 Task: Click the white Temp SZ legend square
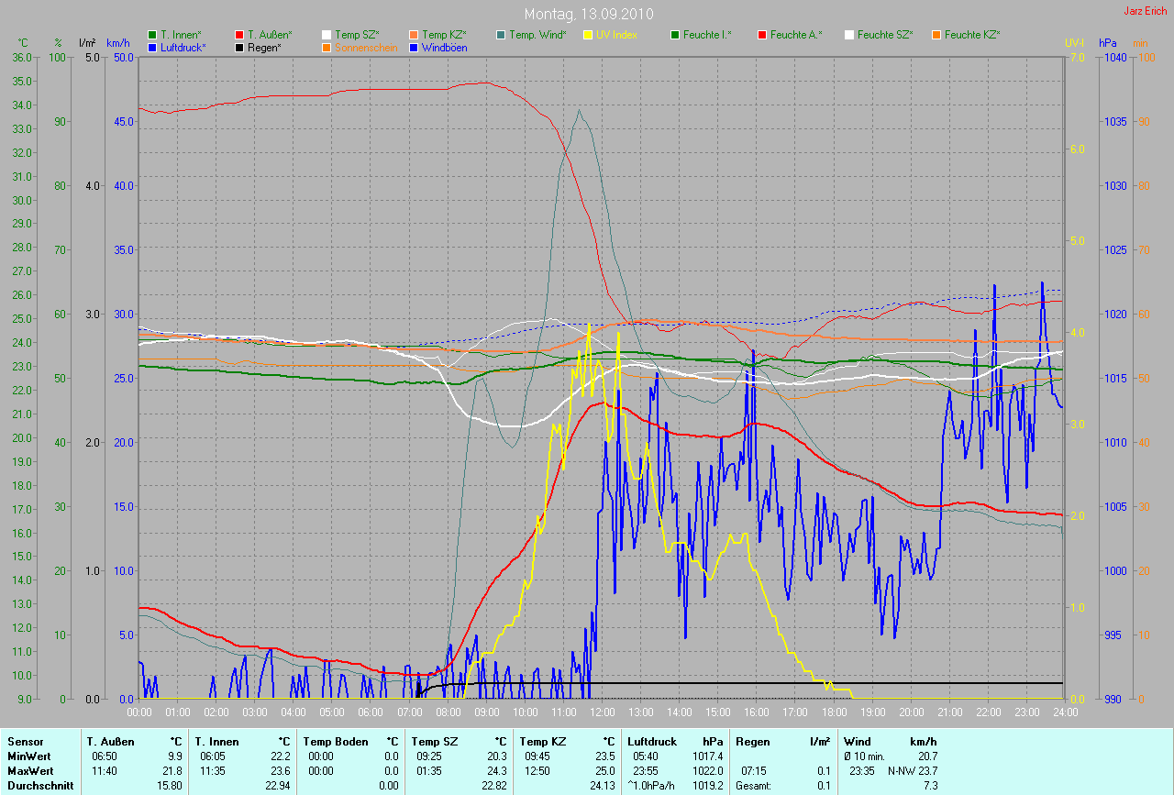[327, 35]
